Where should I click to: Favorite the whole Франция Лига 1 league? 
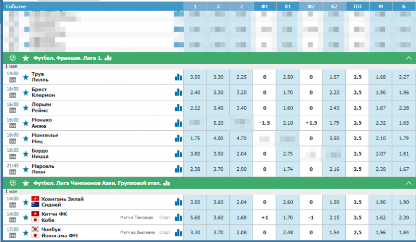25,58
